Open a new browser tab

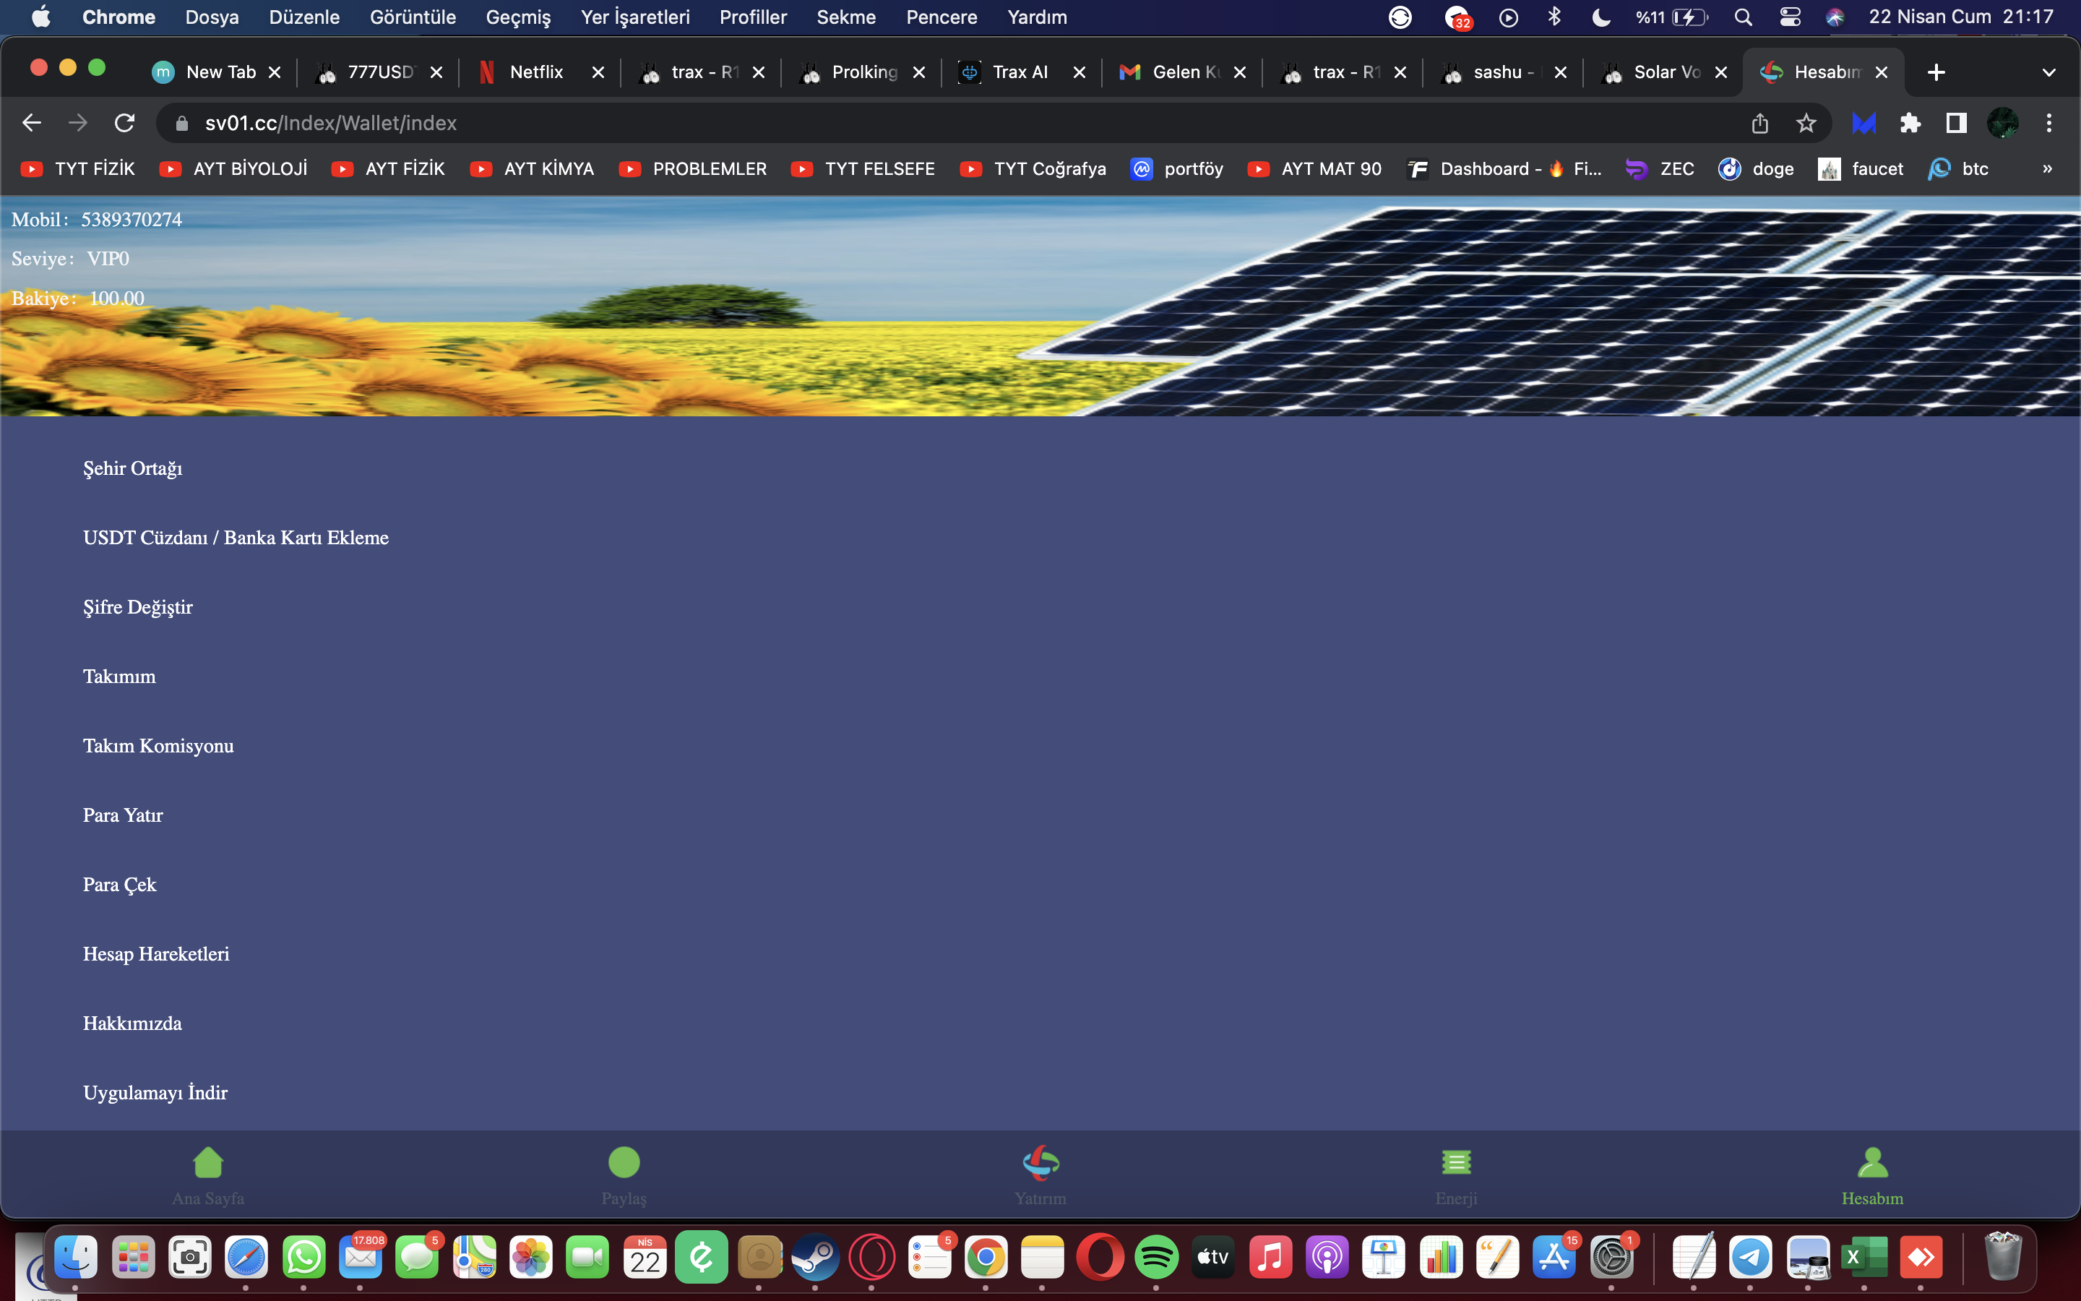click(1936, 72)
